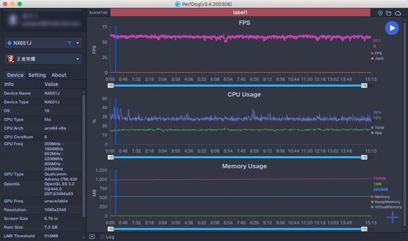Toggle the App series in CPU legend
Viewport: 408px width, 241px height.
377,132
